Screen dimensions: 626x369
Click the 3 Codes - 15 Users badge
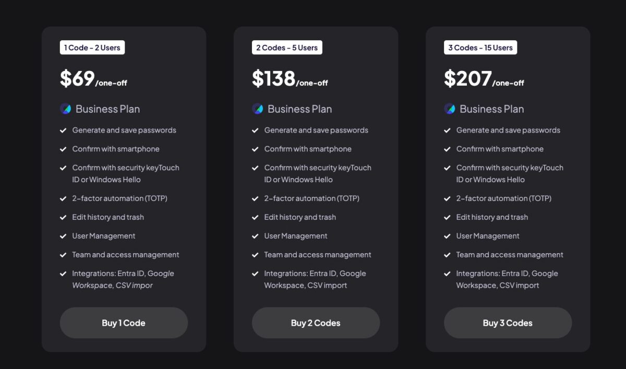(x=480, y=47)
